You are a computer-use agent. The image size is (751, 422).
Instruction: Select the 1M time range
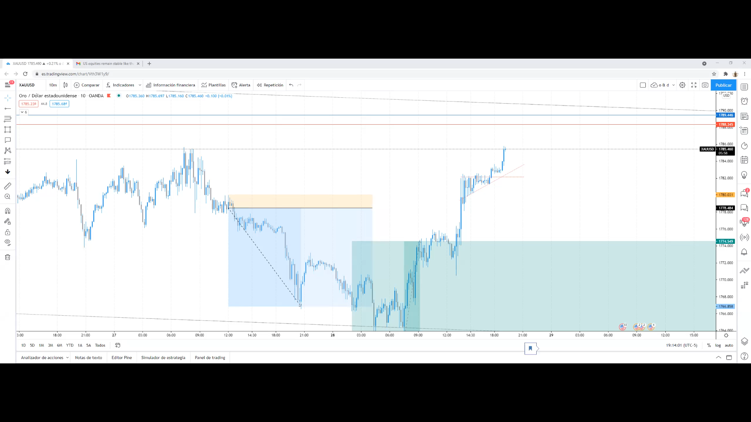(41, 345)
